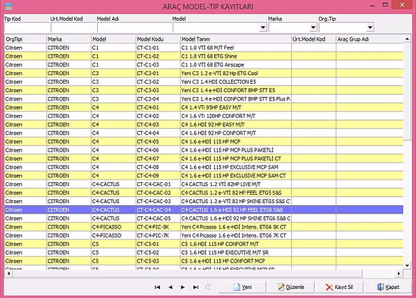Go to first record navigation arrow
The image size is (416, 298).
[158, 287]
